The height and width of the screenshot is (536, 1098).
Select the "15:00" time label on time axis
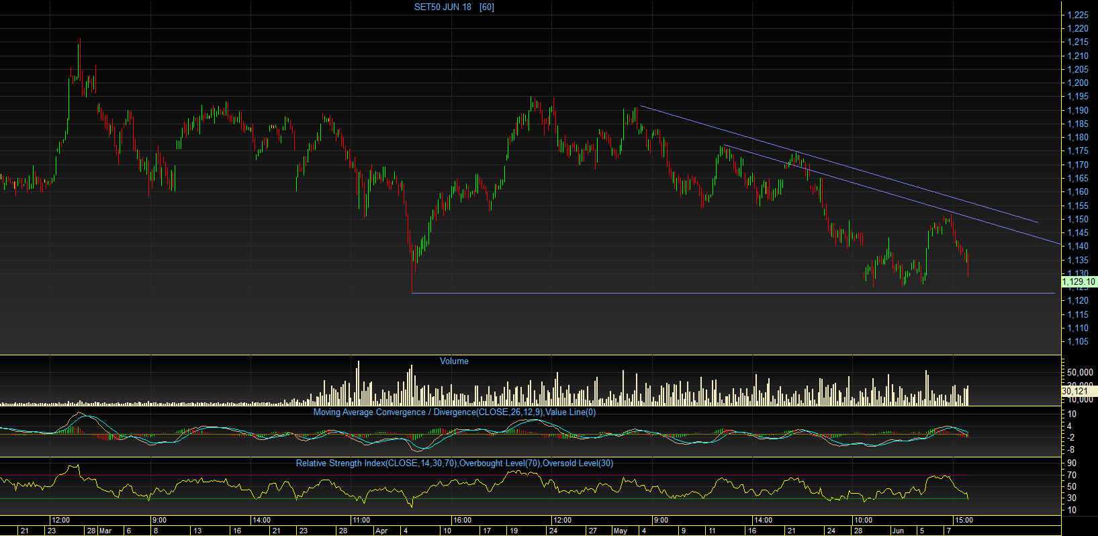(964, 520)
